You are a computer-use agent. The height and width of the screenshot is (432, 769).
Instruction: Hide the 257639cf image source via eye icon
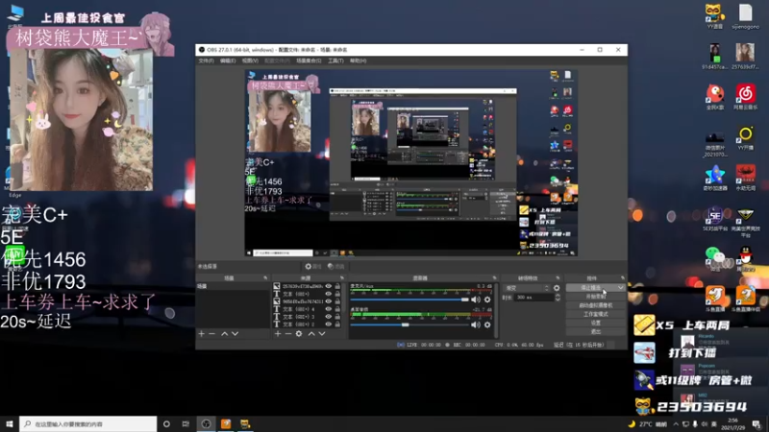click(x=329, y=286)
